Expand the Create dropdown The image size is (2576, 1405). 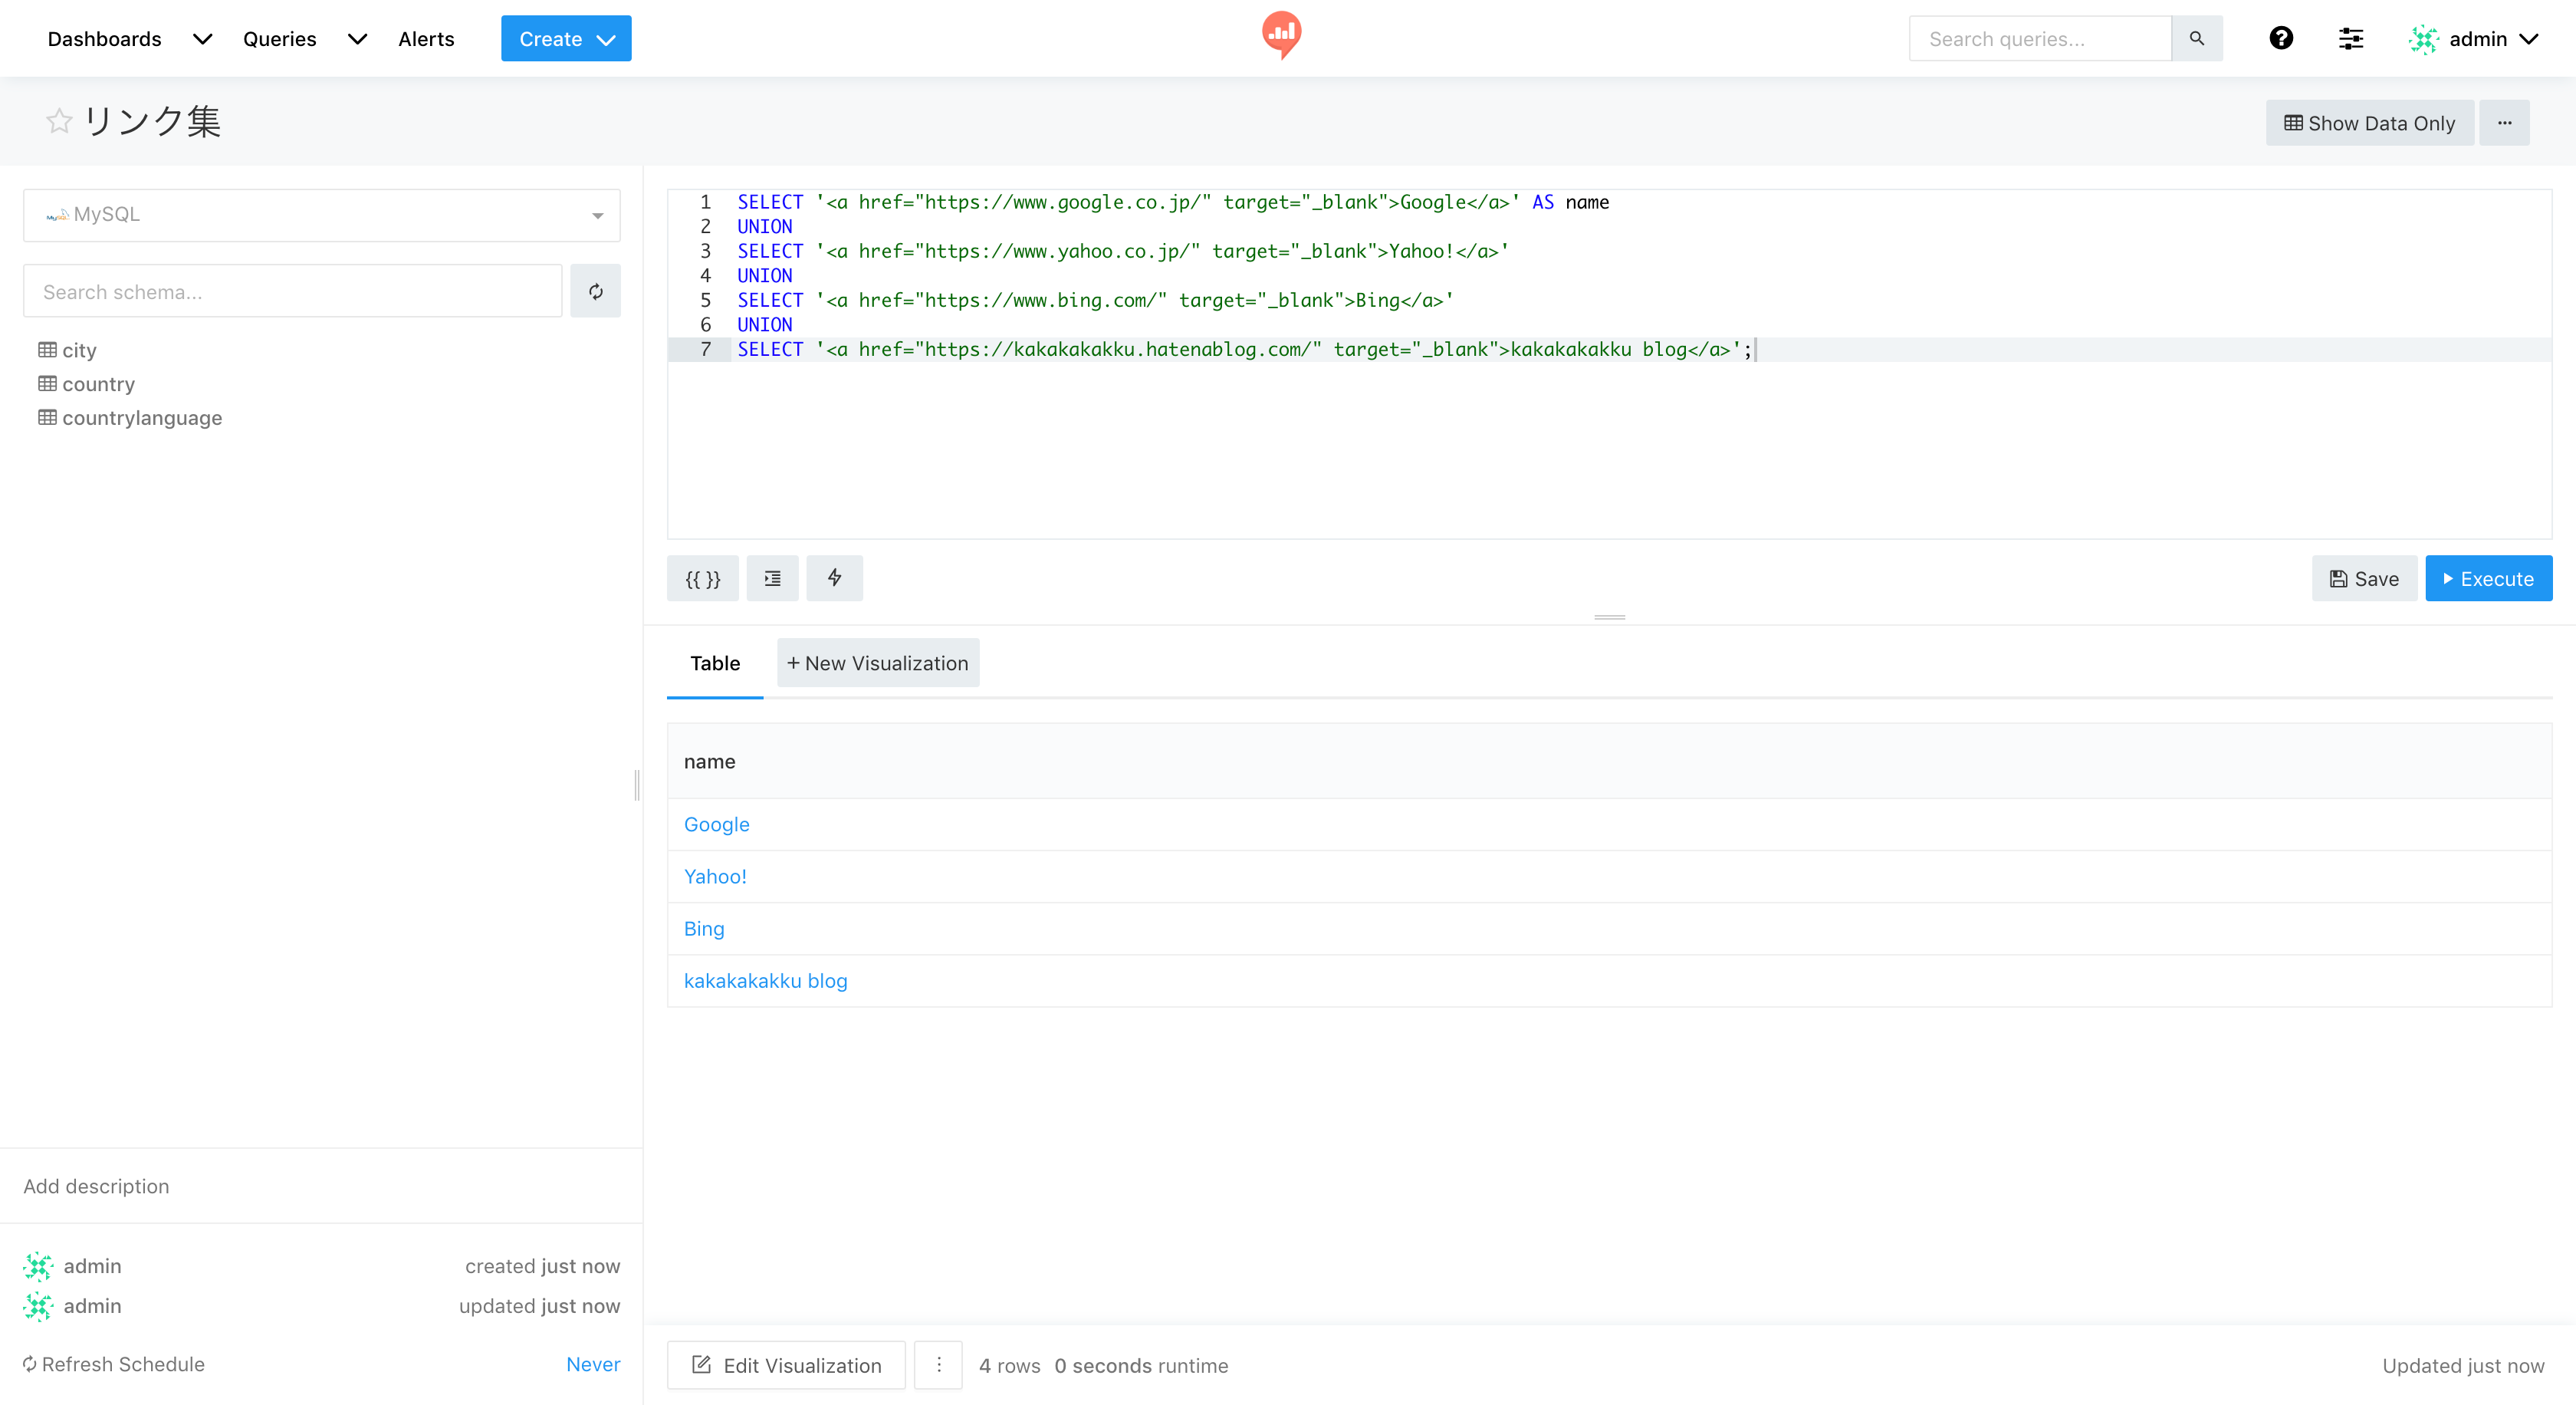(566, 38)
